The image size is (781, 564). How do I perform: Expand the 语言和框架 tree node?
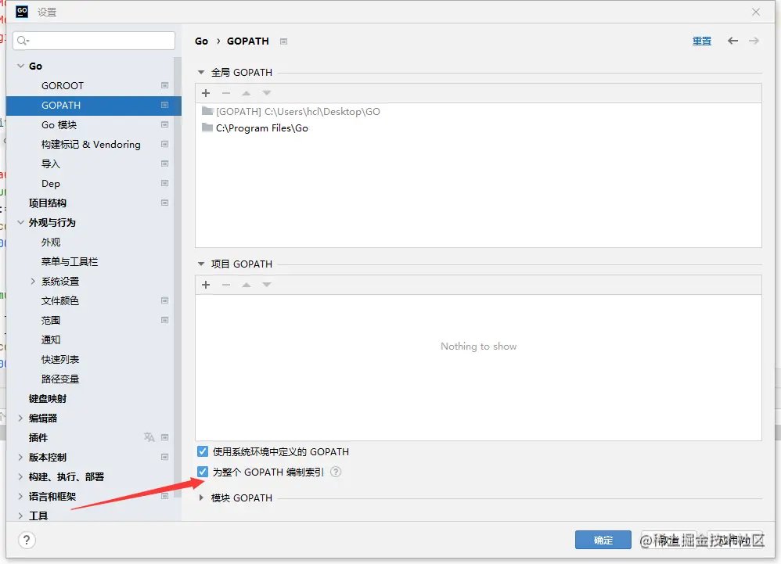[20, 496]
